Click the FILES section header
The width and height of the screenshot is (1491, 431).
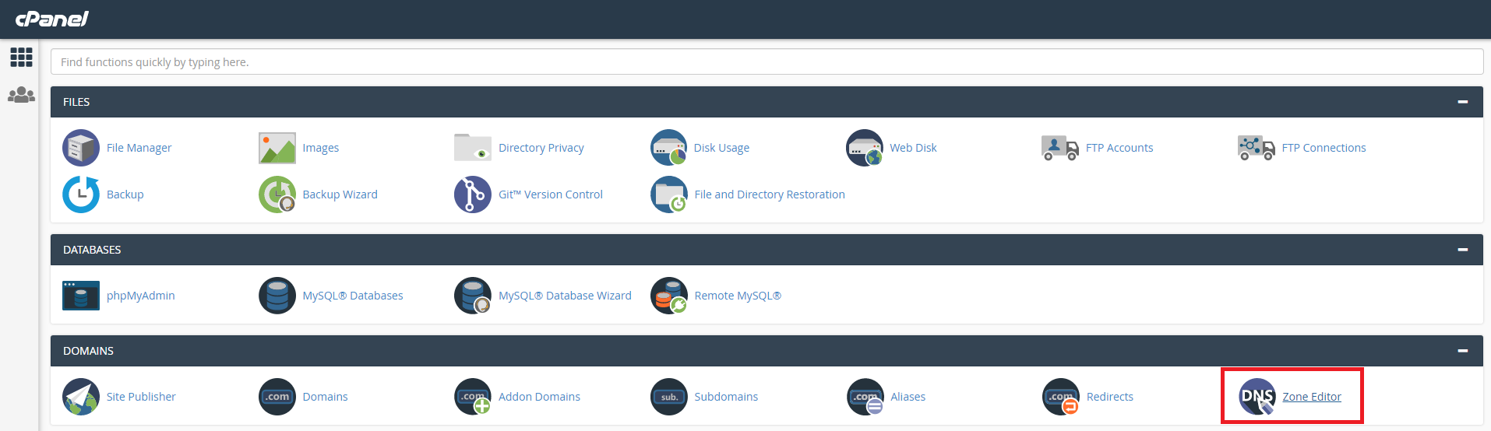(x=767, y=102)
